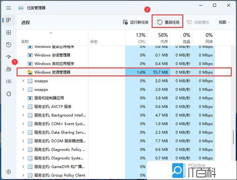Open the hamburger navigation menu

pos(9,8)
